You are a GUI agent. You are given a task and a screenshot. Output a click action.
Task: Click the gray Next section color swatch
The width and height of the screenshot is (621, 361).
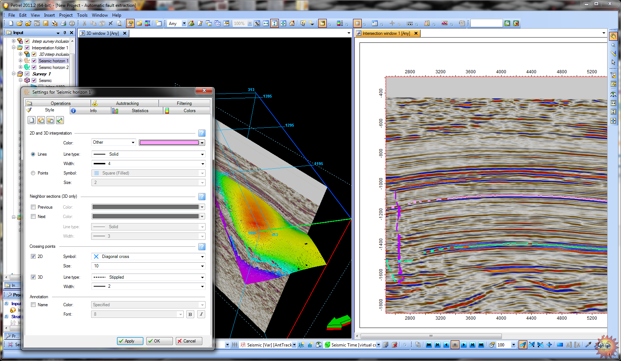click(146, 216)
